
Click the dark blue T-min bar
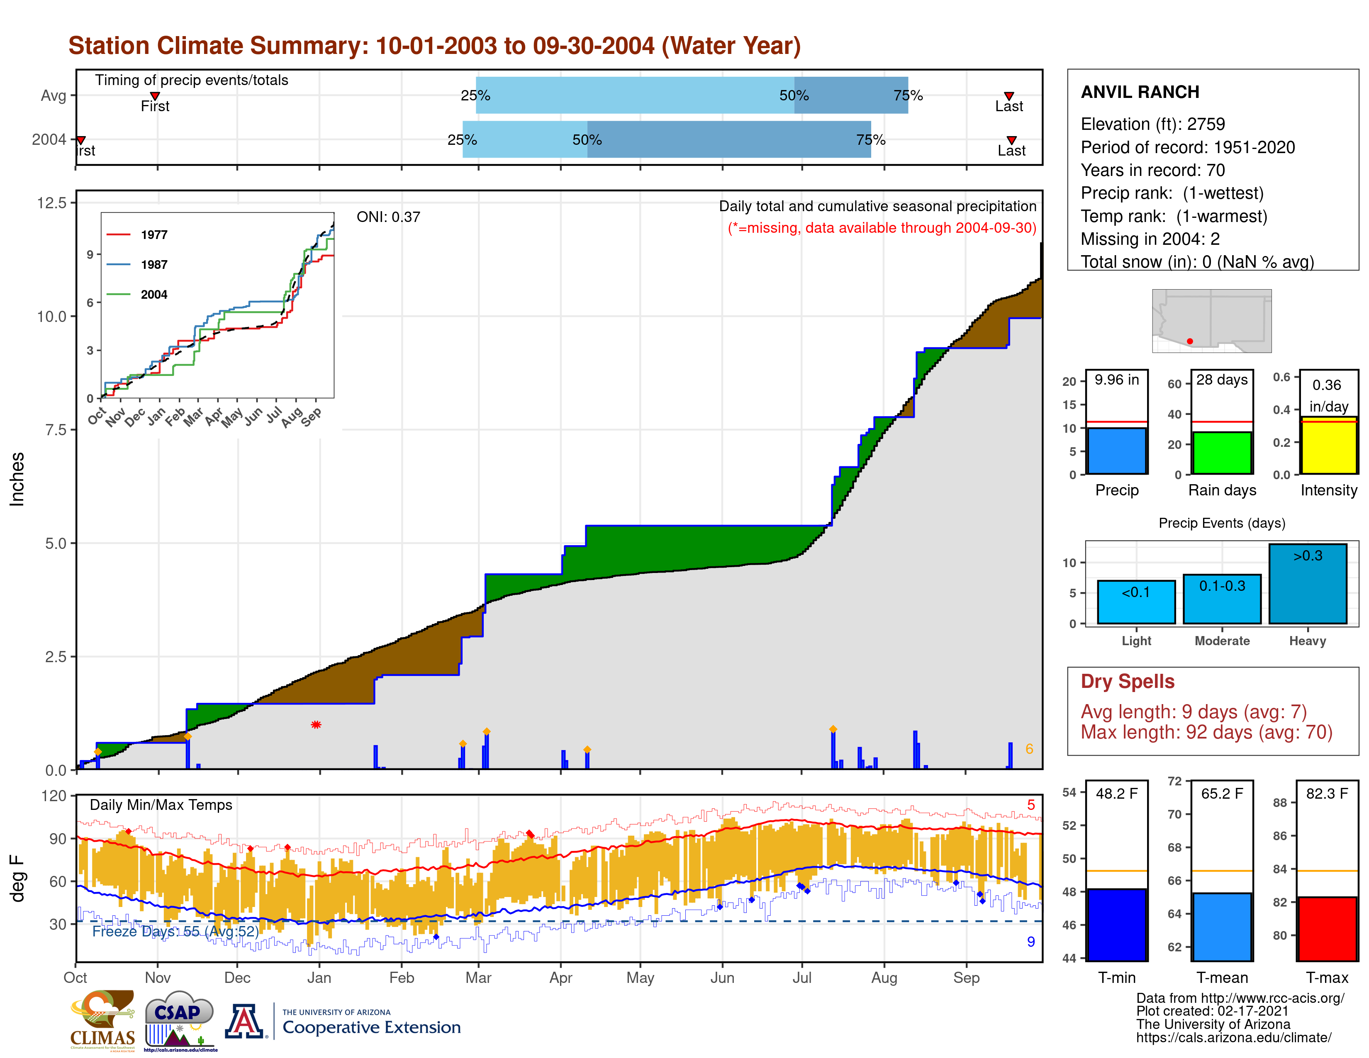click(x=1116, y=924)
